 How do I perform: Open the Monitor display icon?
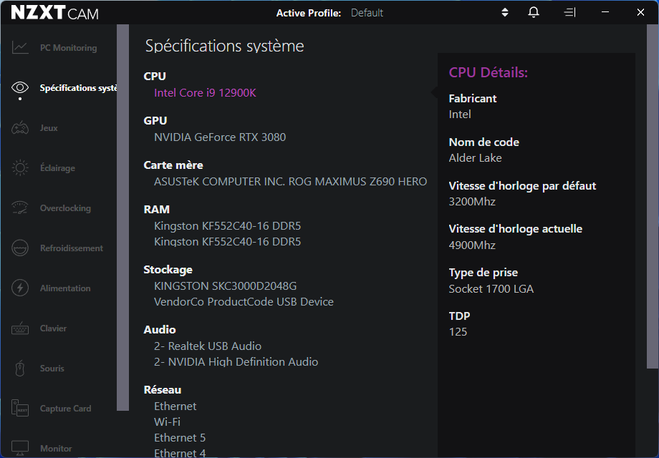click(x=20, y=448)
